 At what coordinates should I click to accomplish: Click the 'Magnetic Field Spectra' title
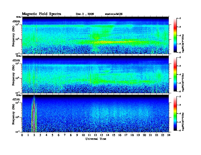click(x=42, y=14)
